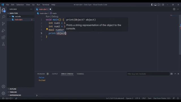The image size is (181, 102).
Task: Maximize the panel with chevron up
Action: click(x=175, y=74)
